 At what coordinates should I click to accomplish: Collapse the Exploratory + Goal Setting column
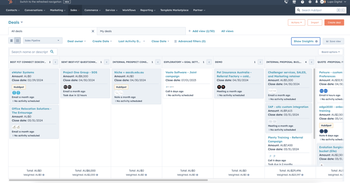209,62
